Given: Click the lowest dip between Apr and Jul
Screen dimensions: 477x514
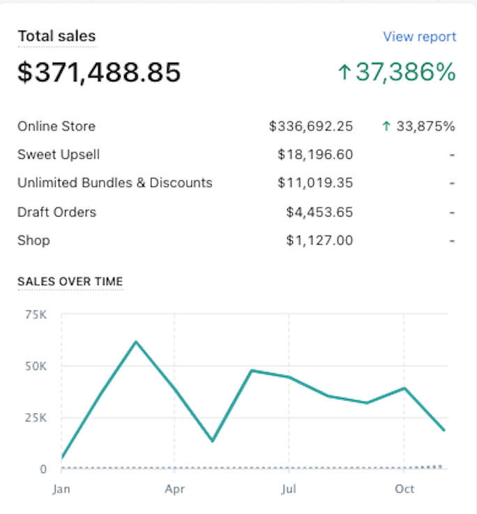Looking at the screenshot, I should click(x=212, y=441).
